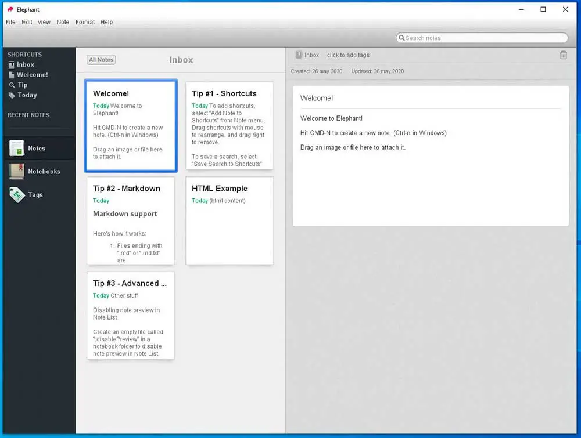Screen dimensions: 581x438
Task: Open the Note menu
Action: point(63,22)
